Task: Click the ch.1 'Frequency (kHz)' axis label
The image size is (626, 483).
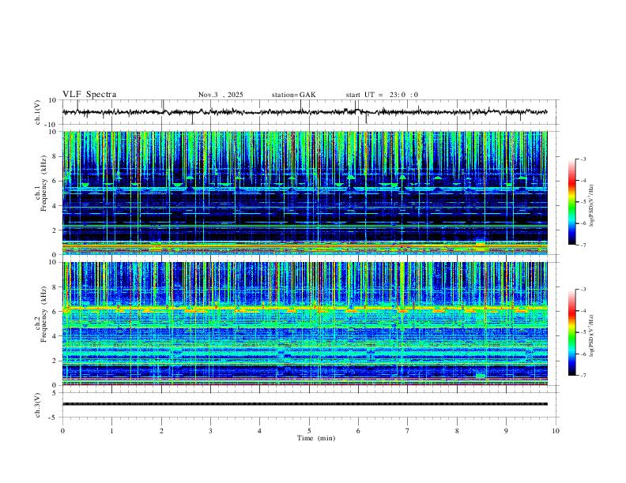Action: click(x=43, y=184)
